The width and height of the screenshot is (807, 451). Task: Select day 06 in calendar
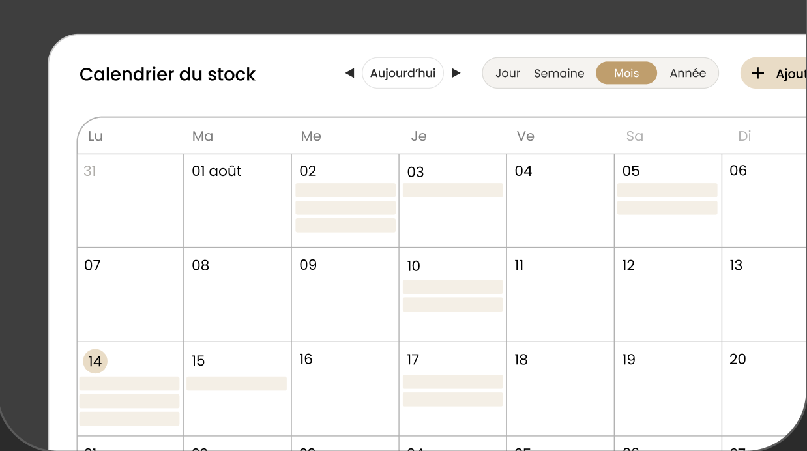coord(738,171)
